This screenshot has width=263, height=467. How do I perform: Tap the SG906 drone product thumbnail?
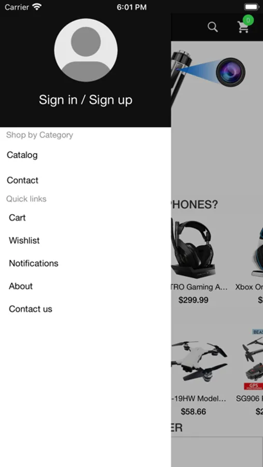tap(253, 360)
